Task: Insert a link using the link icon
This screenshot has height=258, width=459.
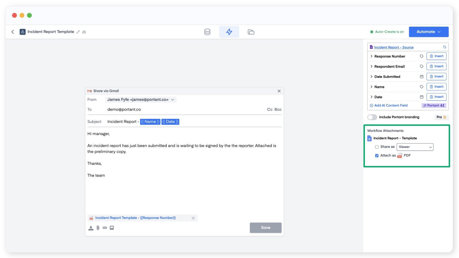Action: 105,228
